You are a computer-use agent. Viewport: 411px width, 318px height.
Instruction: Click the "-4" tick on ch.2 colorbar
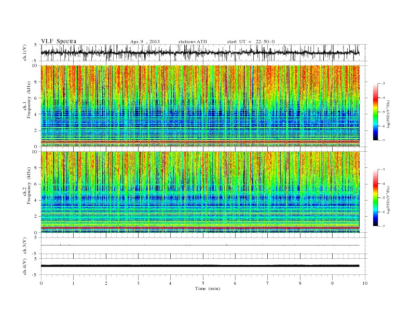click(383, 183)
